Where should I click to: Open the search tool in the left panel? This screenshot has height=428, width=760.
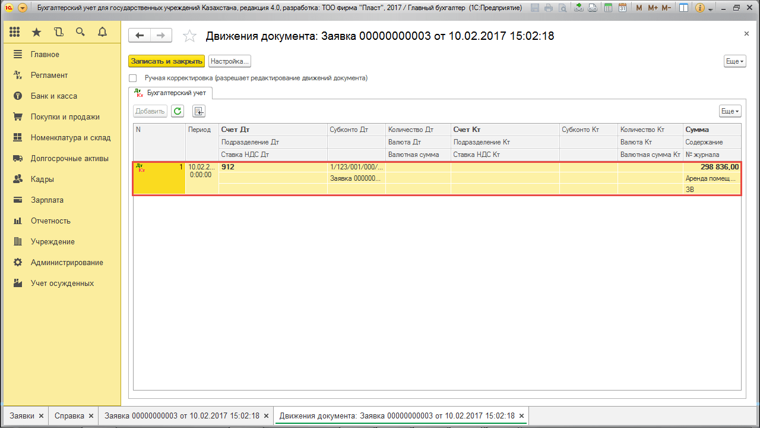coord(80,32)
